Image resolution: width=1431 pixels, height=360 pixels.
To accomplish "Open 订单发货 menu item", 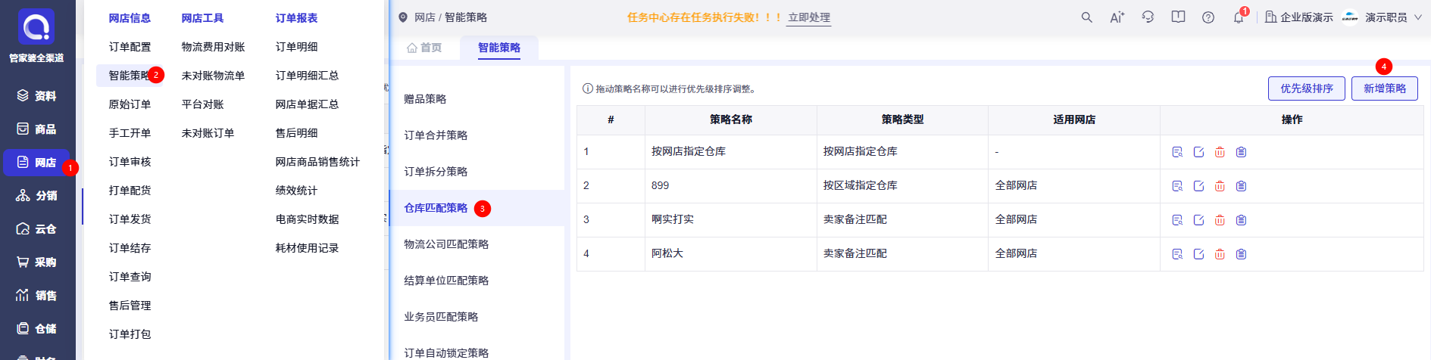I will click(130, 219).
